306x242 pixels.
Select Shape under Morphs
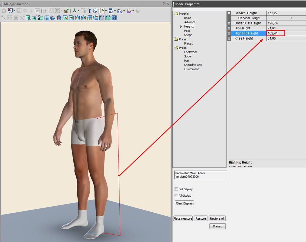tap(188, 35)
